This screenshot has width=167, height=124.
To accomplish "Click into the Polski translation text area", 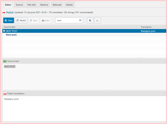I will coord(84,109).
